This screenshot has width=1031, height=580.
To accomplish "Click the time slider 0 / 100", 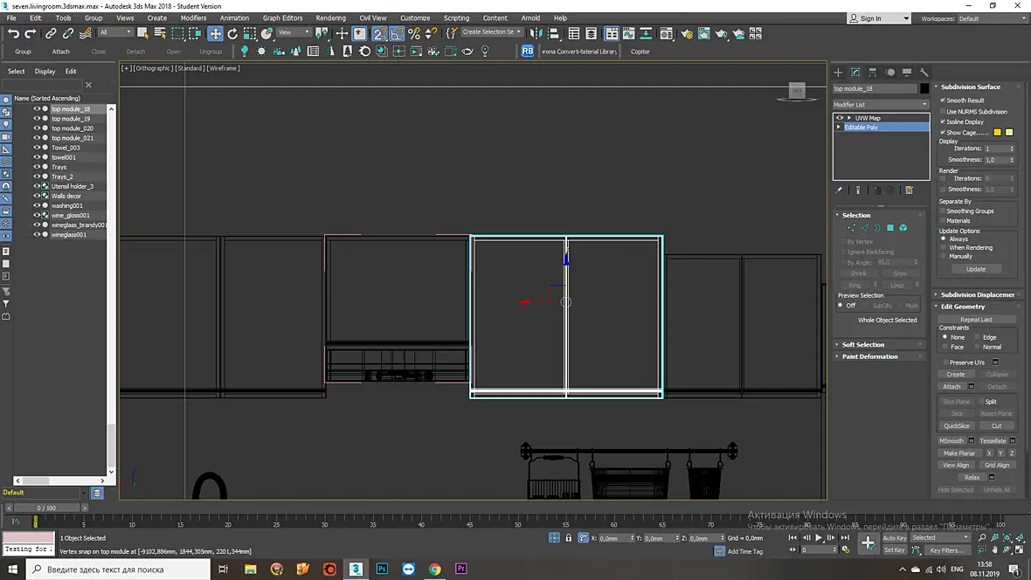I will pyautogui.click(x=46, y=507).
